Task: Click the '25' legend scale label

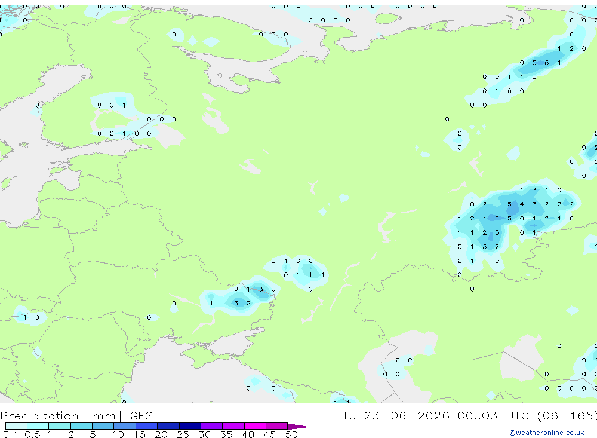Action: [183, 434]
